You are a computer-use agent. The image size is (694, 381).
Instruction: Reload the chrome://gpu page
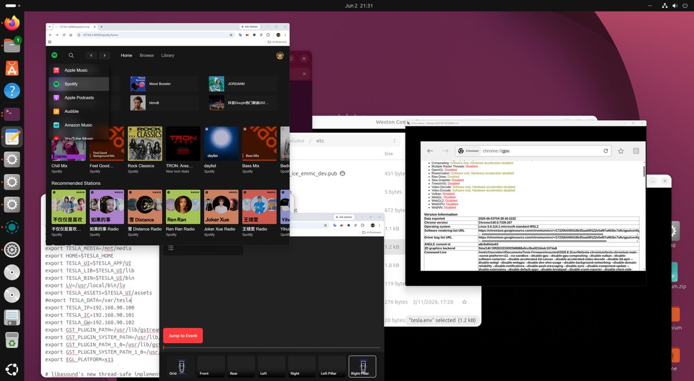pos(606,151)
